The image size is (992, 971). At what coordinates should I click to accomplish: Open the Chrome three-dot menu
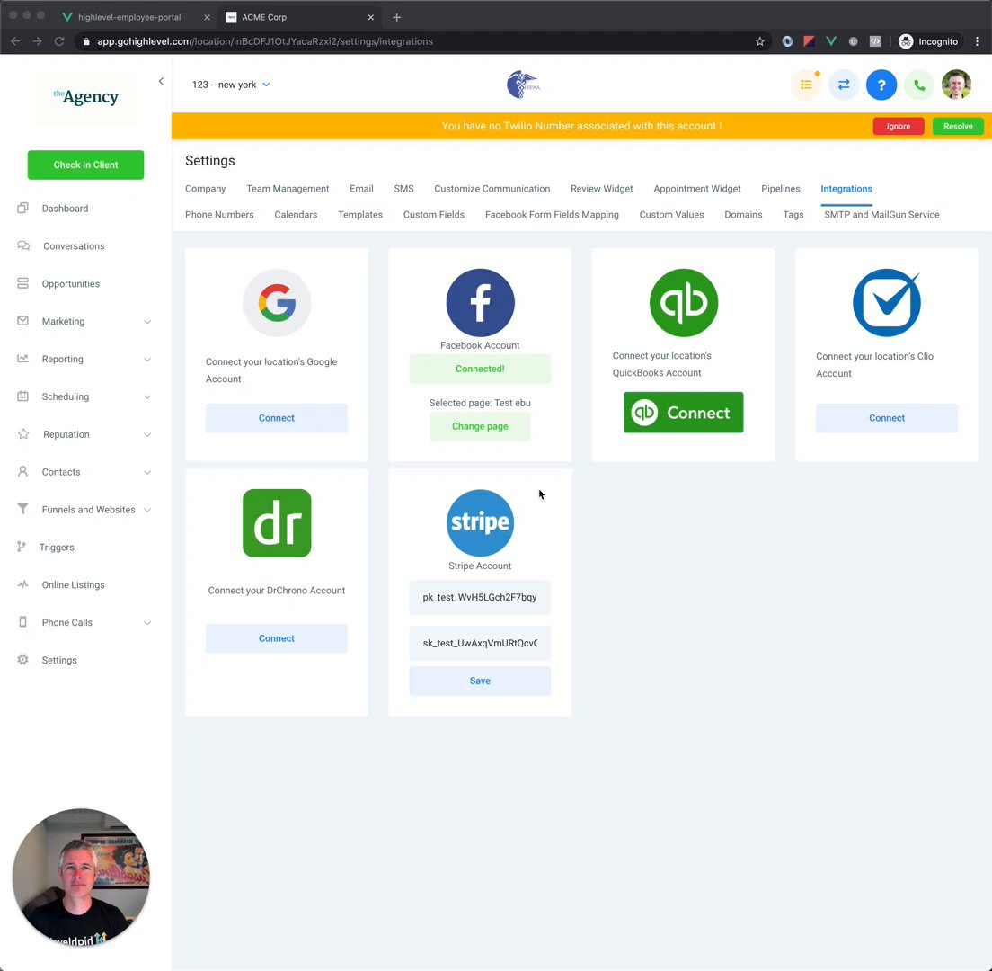tap(978, 41)
